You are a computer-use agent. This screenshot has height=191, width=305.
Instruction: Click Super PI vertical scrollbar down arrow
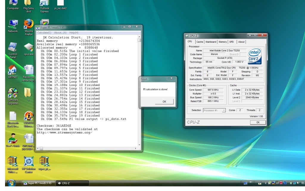click(139, 145)
